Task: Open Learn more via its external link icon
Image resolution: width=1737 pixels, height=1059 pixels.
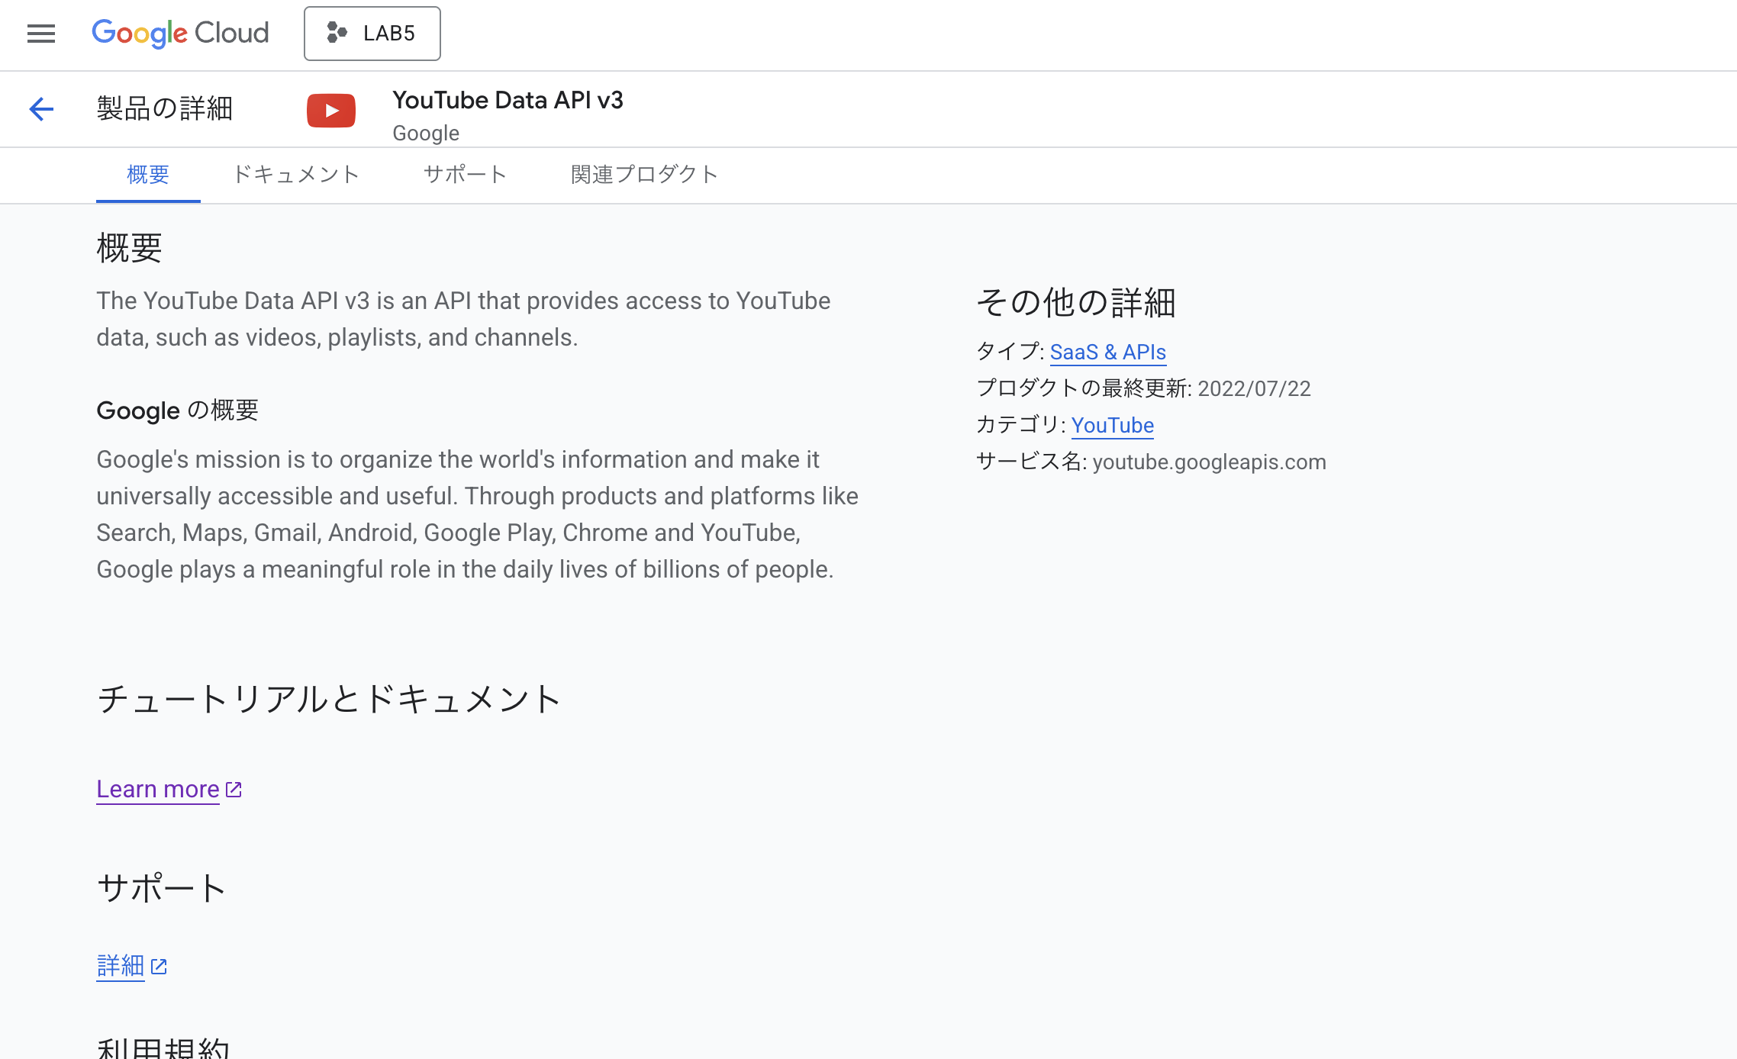Action: pyautogui.click(x=234, y=790)
